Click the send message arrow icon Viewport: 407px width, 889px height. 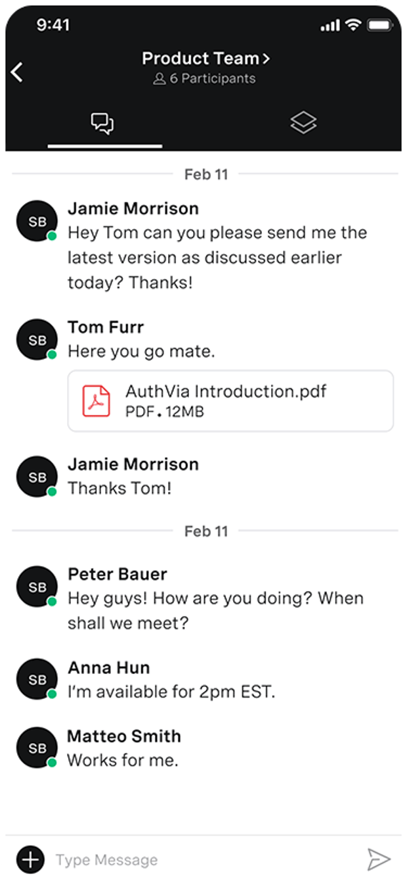(x=379, y=859)
